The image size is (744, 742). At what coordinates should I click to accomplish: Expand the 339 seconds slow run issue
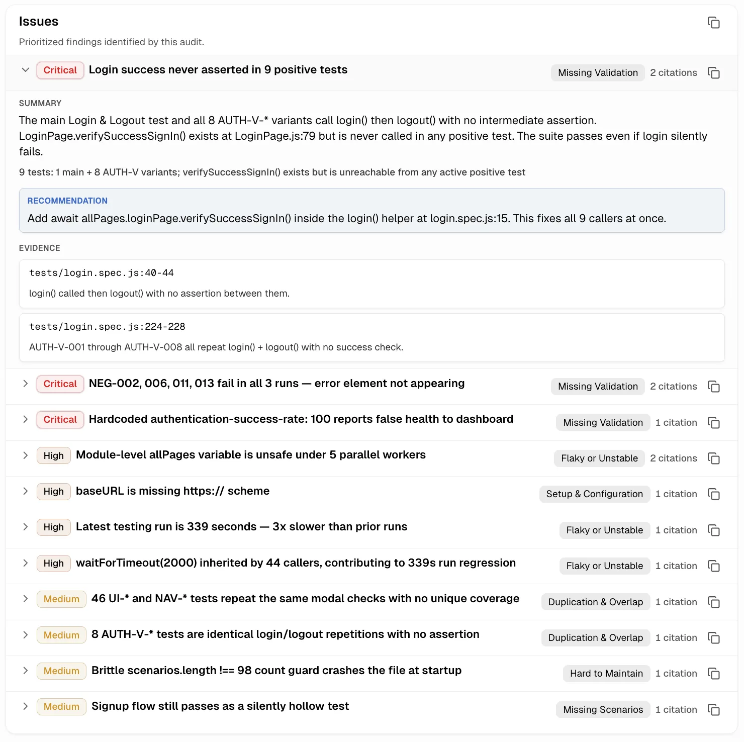tap(25, 527)
